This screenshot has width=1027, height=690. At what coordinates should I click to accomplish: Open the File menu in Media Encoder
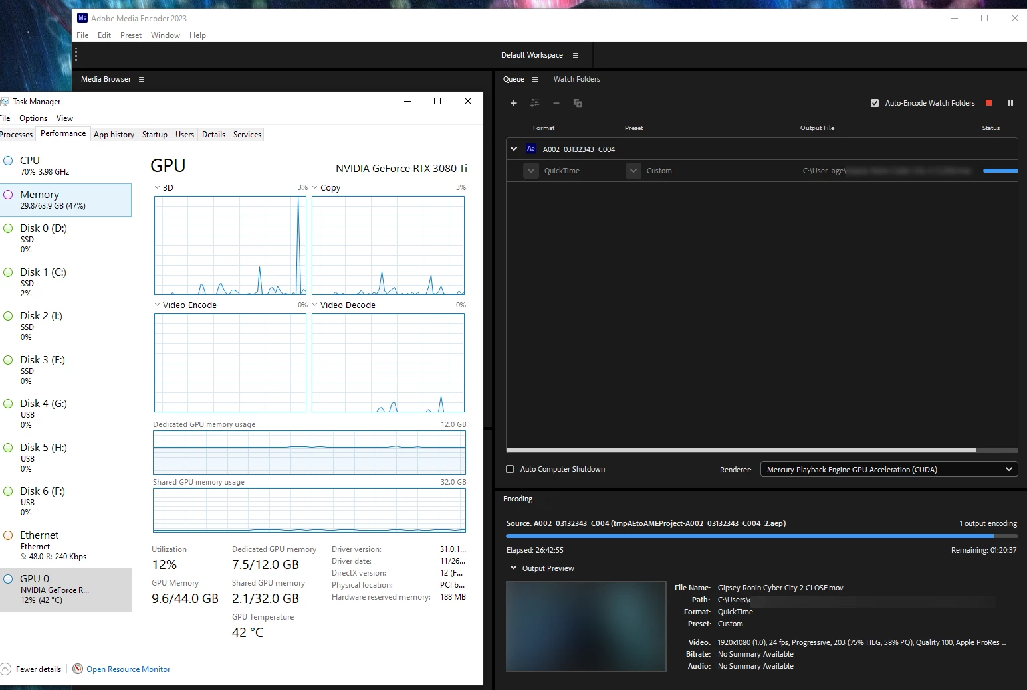[x=82, y=35]
